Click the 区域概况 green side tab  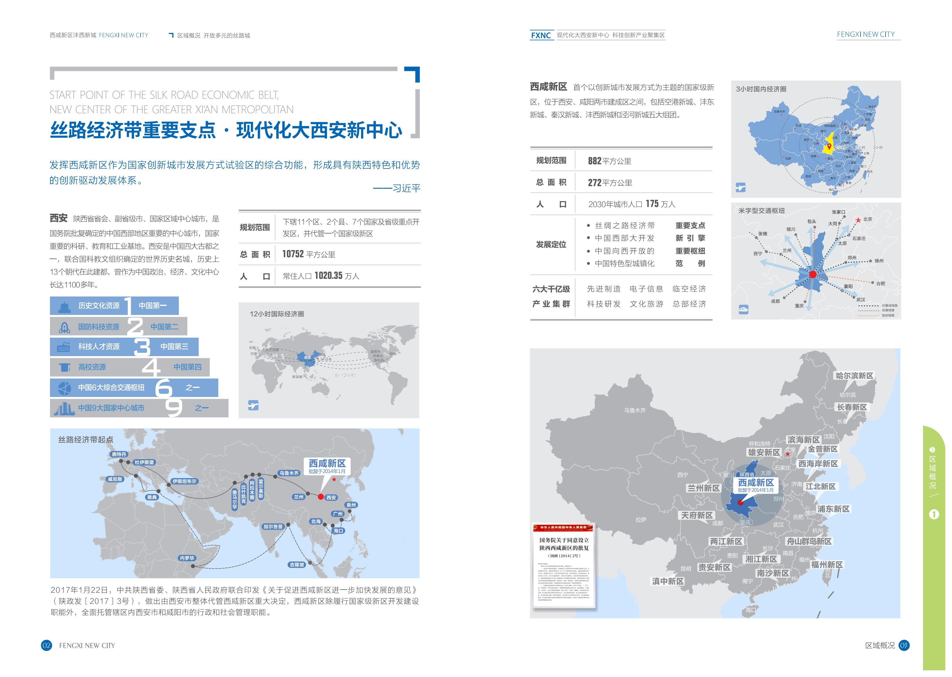934,548
